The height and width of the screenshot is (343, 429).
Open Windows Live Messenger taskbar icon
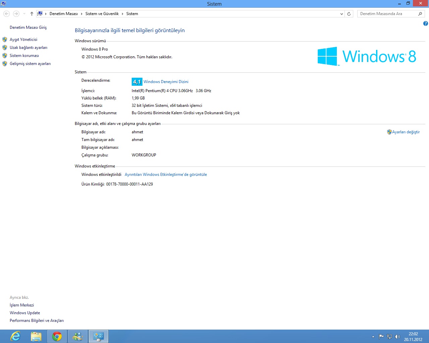click(78, 336)
